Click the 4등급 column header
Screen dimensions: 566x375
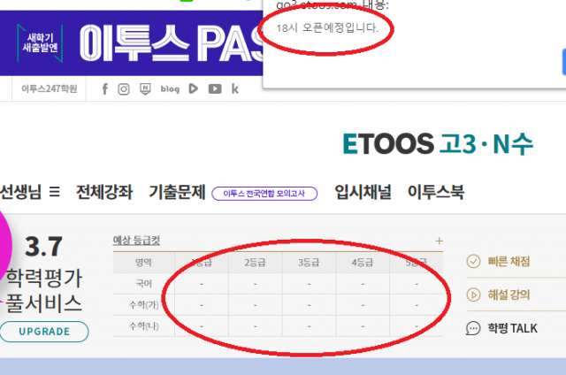[x=363, y=263]
